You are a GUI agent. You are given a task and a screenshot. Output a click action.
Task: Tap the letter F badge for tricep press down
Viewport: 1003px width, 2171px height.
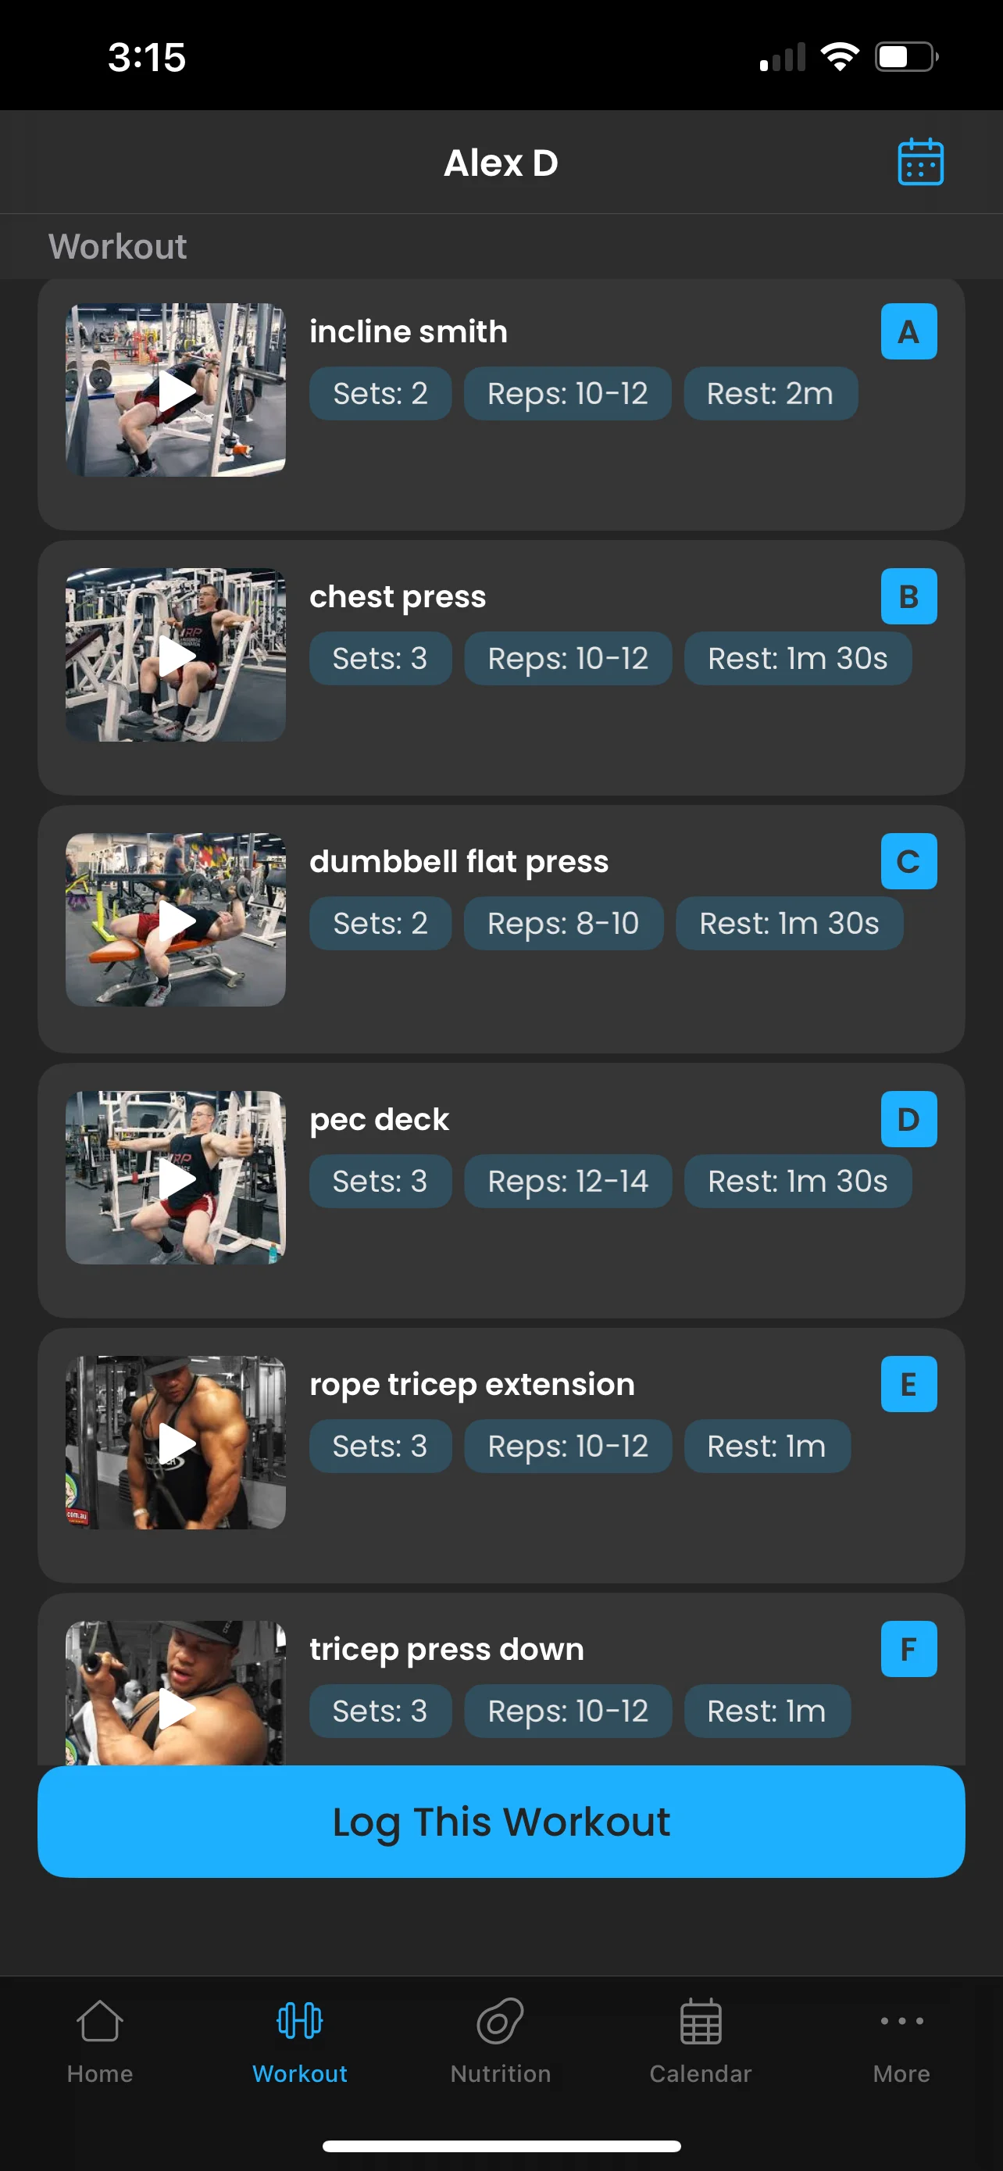click(x=908, y=1647)
